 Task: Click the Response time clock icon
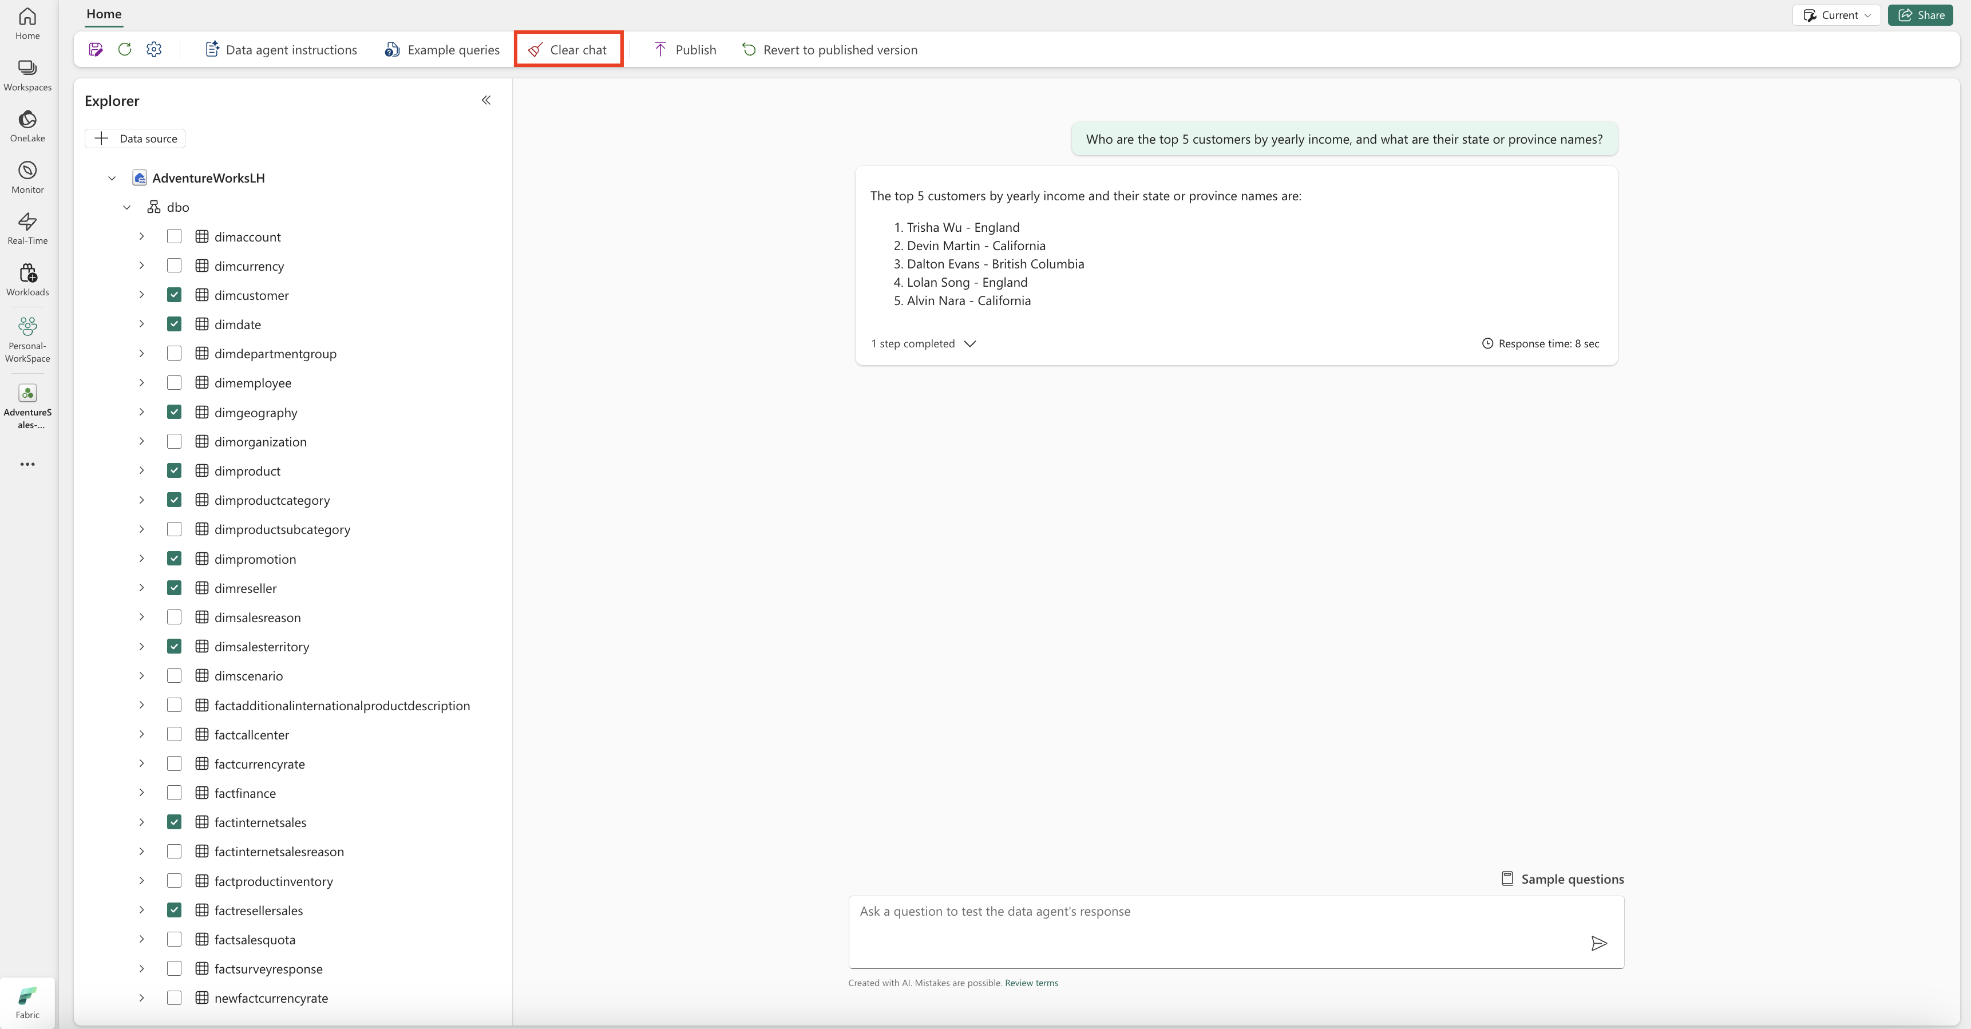tap(1487, 343)
